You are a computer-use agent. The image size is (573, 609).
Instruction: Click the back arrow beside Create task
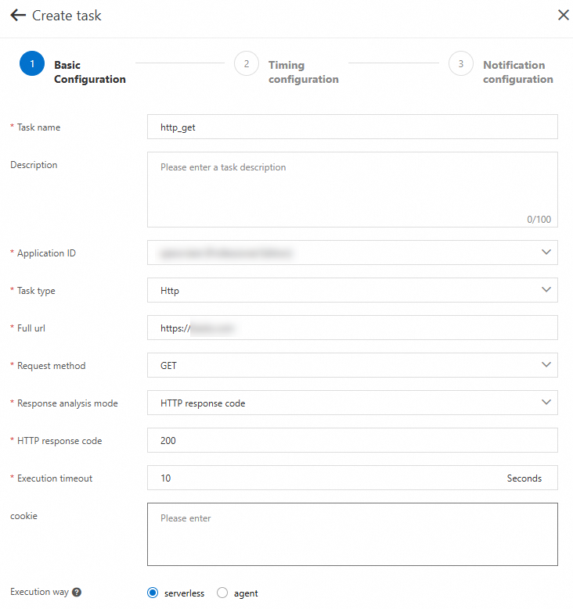18,16
